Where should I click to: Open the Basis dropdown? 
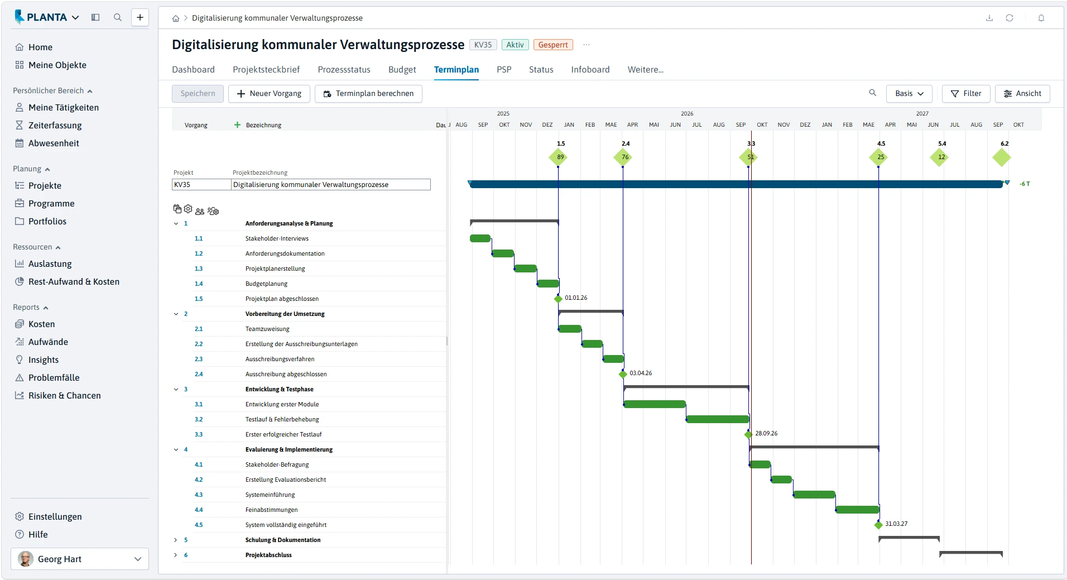tap(909, 93)
